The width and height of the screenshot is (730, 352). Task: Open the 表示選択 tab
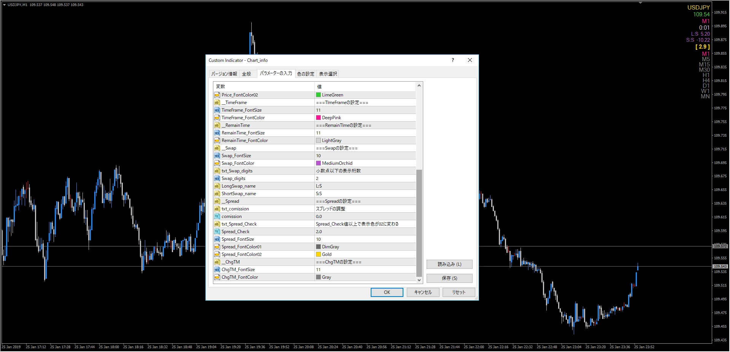327,73
